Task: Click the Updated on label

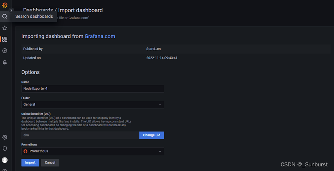Action: (x=32, y=58)
